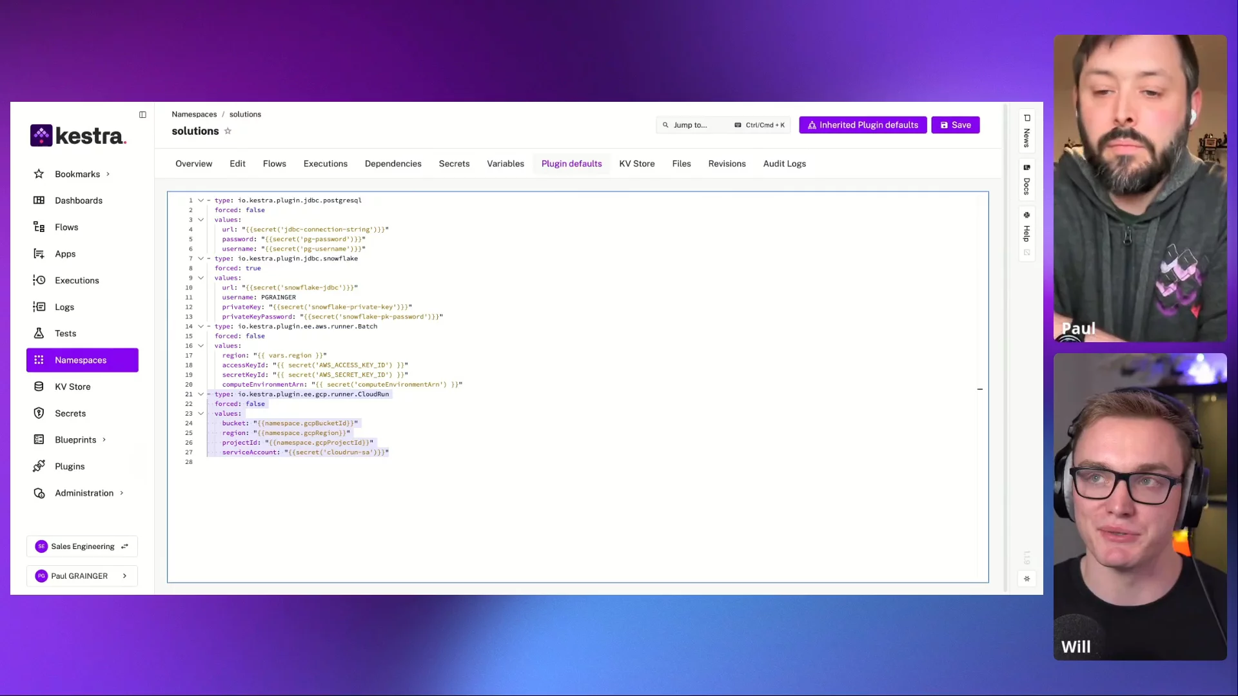The width and height of the screenshot is (1238, 696).
Task: Expand the Bookmarks submenu chevron
Action: point(108,174)
